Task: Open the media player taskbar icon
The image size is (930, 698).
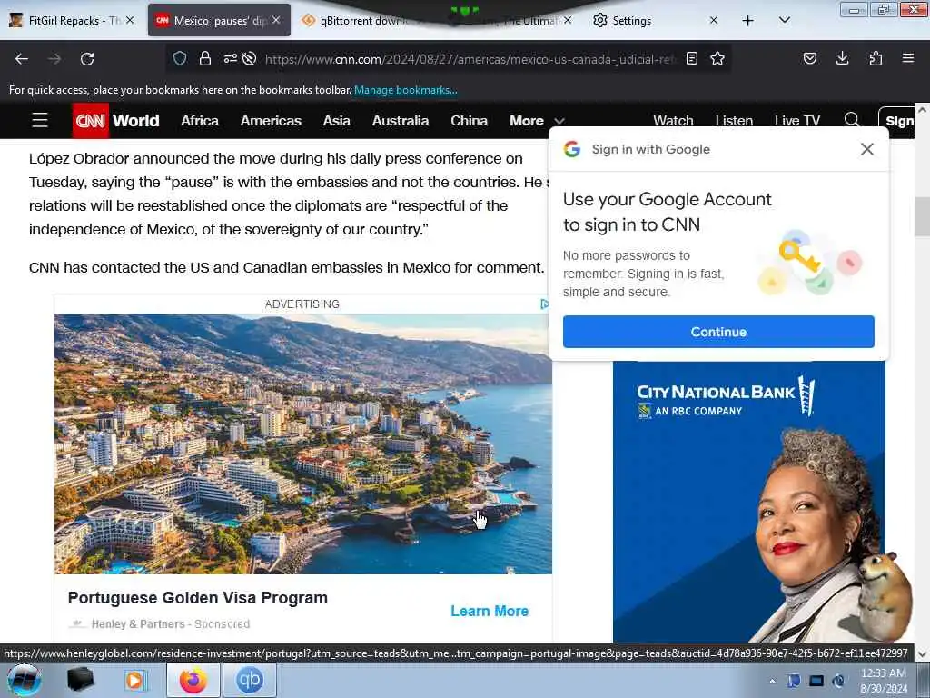Action: tap(134, 680)
